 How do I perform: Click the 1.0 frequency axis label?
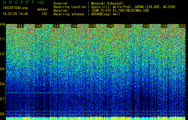click(3, 54)
